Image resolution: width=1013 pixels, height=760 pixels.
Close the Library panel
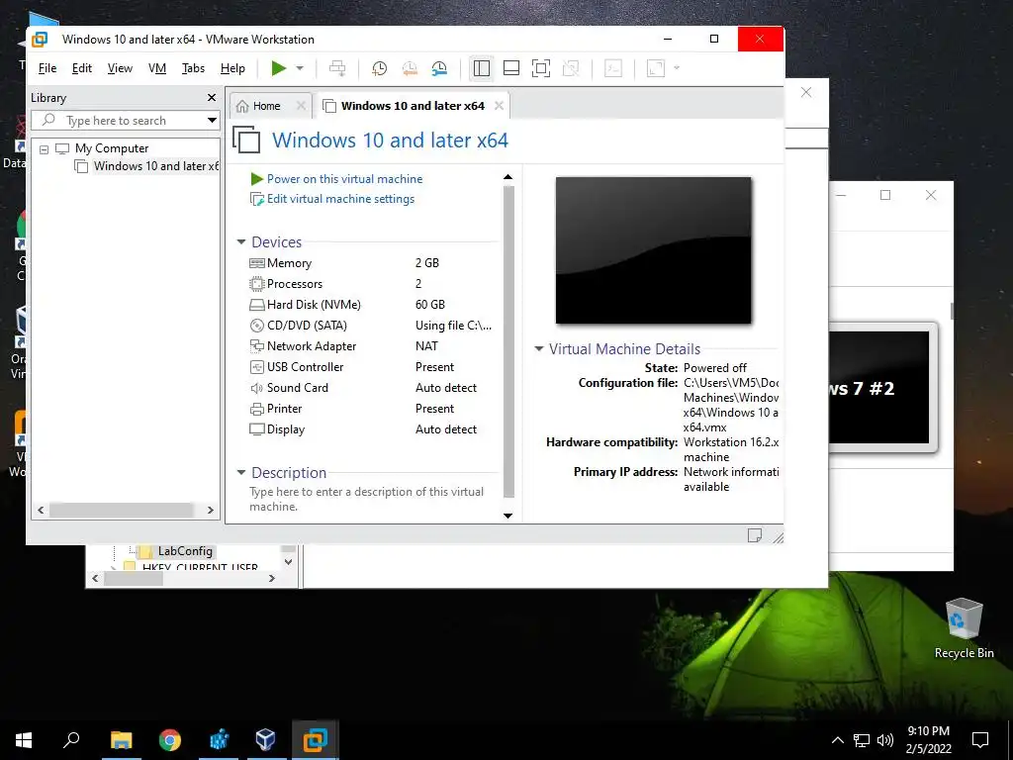[x=212, y=98]
